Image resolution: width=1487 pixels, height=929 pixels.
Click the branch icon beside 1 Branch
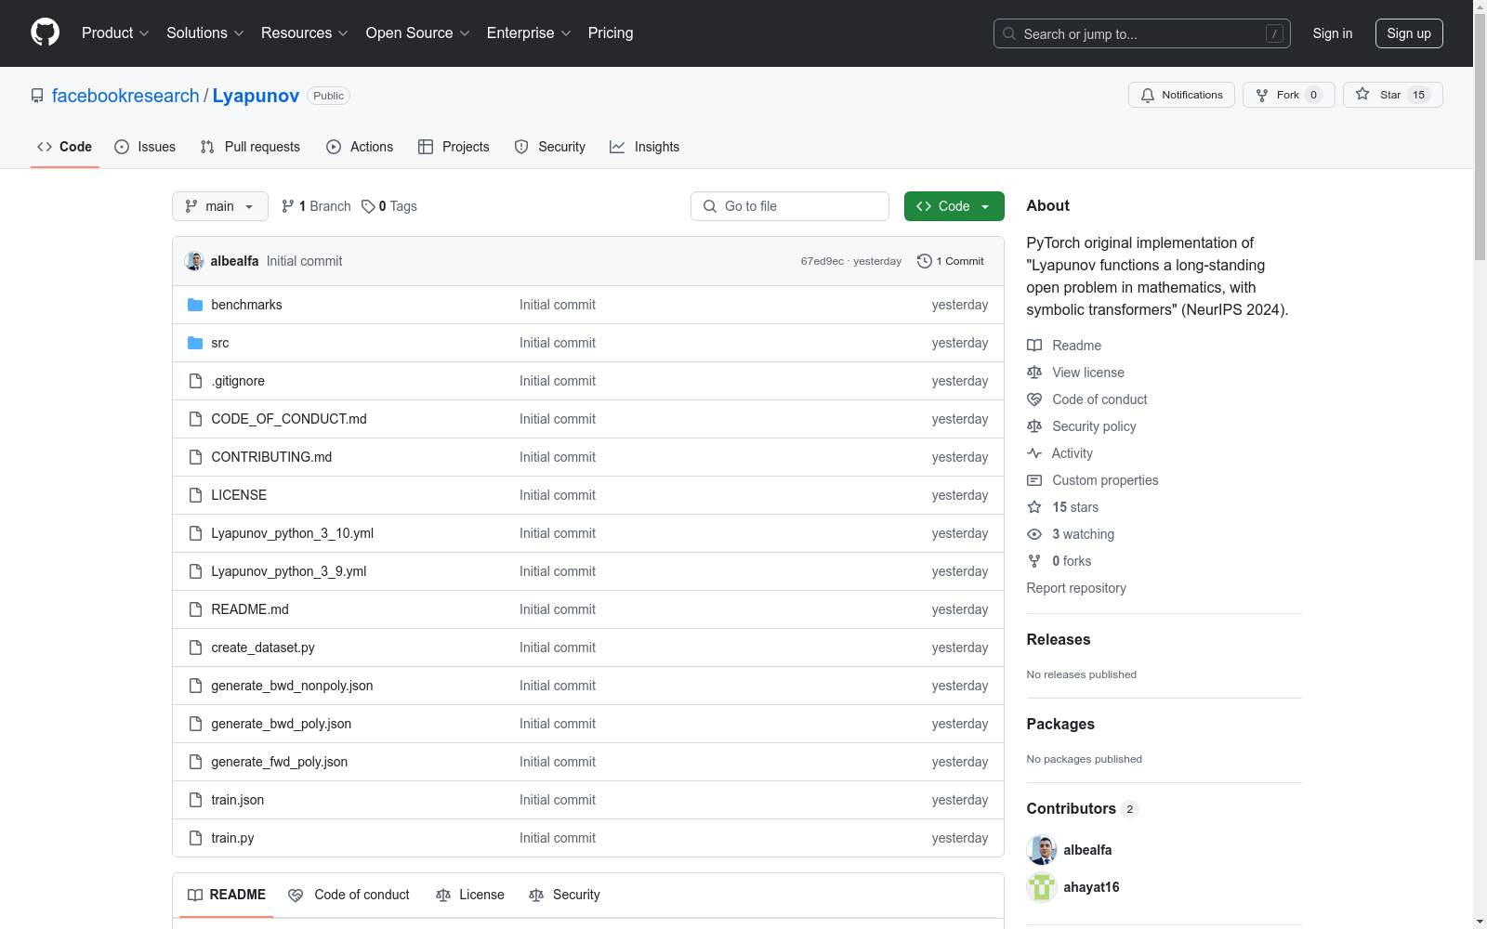[288, 206]
